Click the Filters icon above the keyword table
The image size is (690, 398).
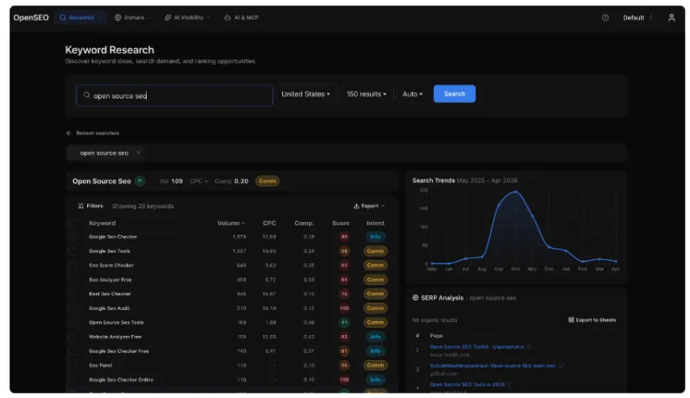(81, 205)
